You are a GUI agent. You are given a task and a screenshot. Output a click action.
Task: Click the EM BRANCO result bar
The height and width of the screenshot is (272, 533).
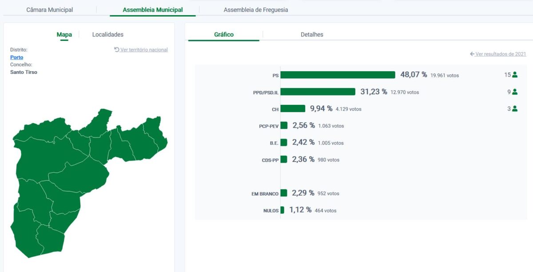pyautogui.click(x=284, y=193)
